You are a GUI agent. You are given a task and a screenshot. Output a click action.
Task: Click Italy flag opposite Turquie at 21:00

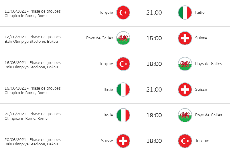(x=185, y=13)
